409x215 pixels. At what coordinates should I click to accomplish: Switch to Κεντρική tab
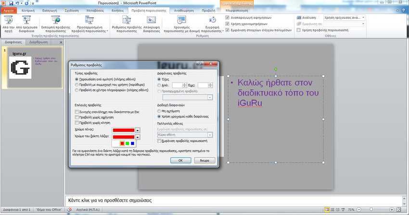(x=28, y=11)
